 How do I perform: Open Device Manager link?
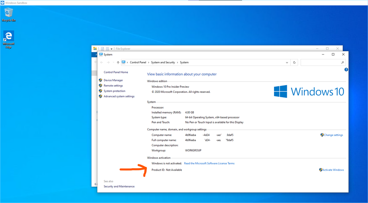tap(113, 80)
